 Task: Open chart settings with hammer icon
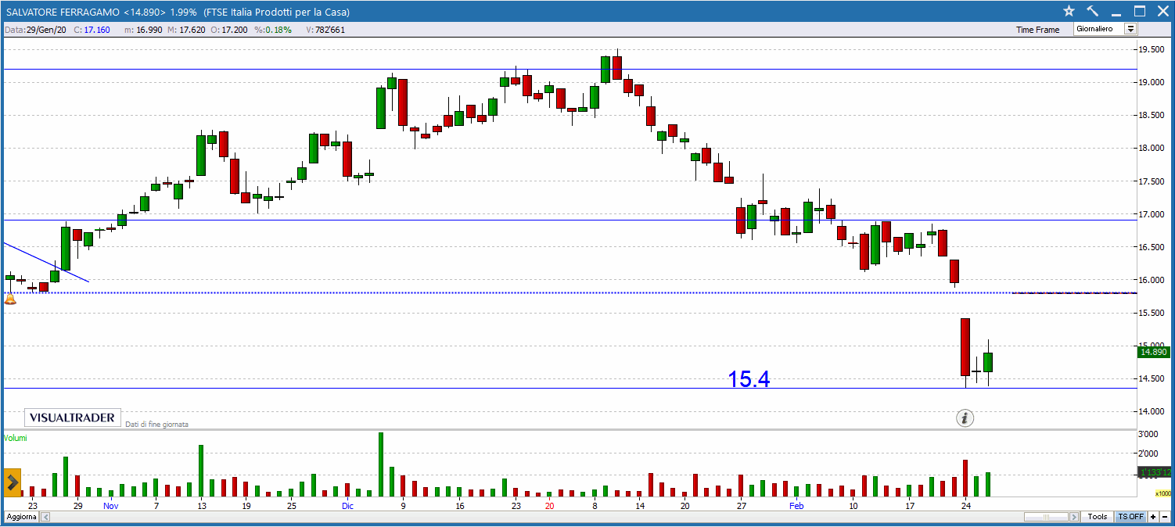pos(1093,11)
